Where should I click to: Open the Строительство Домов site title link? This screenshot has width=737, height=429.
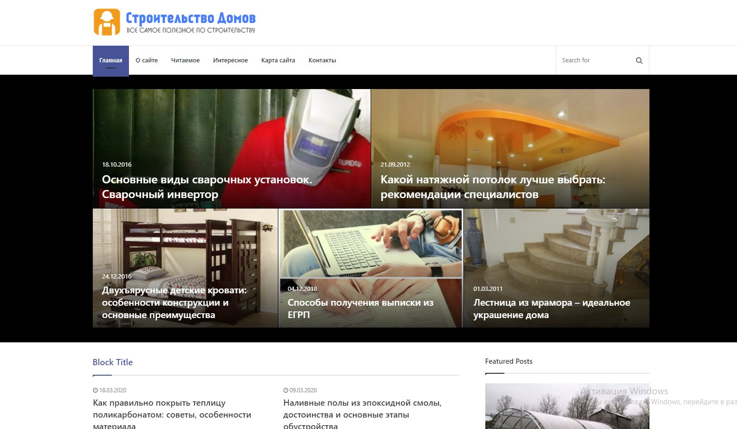click(x=190, y=18)
